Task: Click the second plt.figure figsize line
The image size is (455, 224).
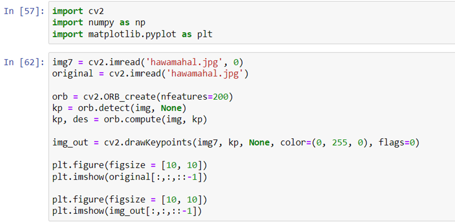Action: [x=130, y=200]
